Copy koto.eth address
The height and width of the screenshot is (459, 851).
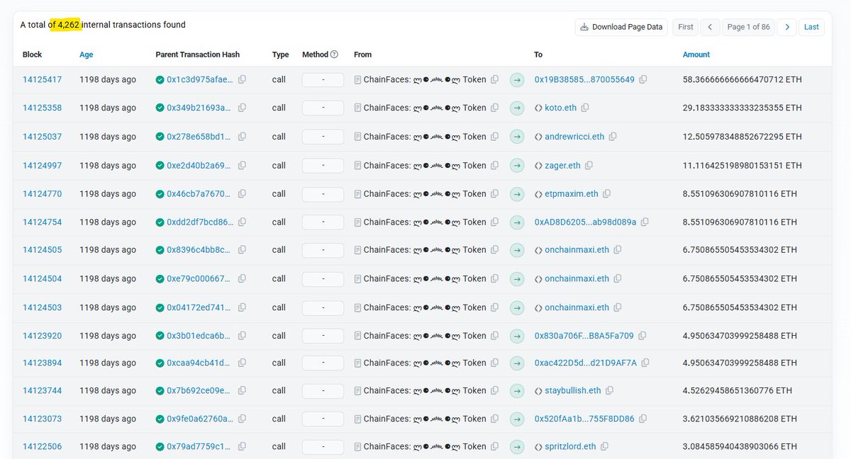tap(585, 108)
